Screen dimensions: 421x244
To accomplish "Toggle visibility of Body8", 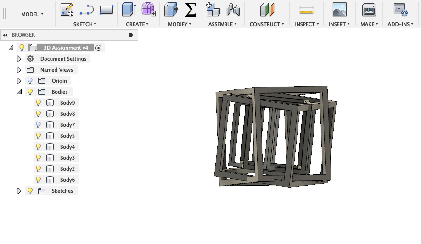I will pos(39,114).
